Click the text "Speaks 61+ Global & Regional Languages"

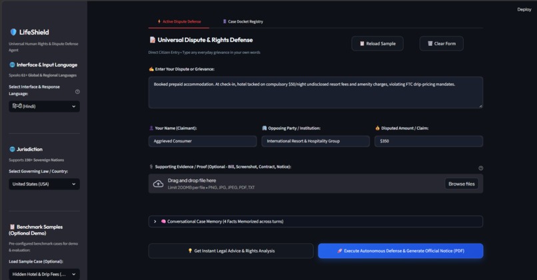point(43,75)
